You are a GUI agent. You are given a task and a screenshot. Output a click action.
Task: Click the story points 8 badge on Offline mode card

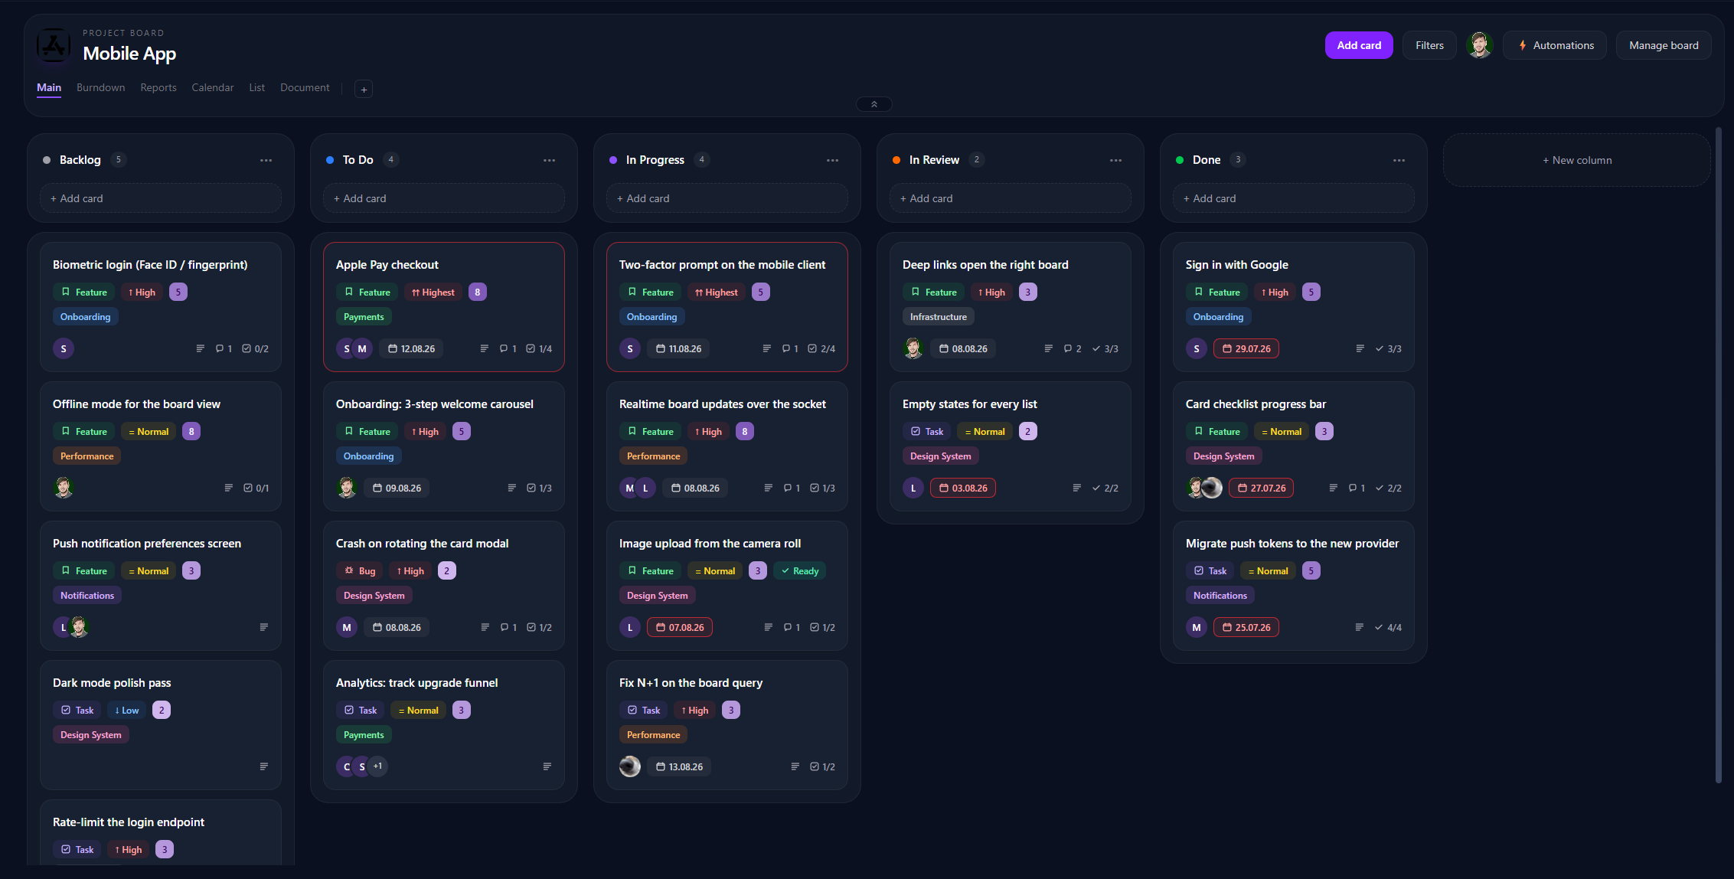point(191,431)
